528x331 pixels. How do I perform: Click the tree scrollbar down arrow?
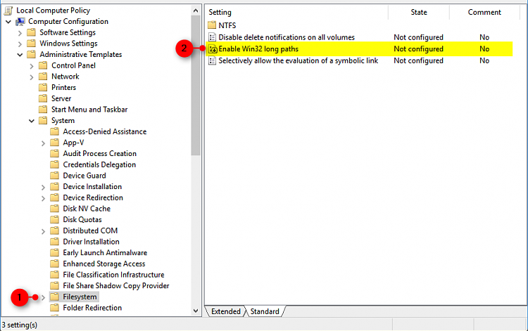196,311
